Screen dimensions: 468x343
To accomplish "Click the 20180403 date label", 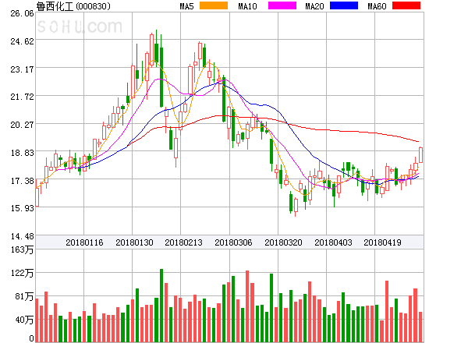I will pyautogui.click(x=333, y=242).
